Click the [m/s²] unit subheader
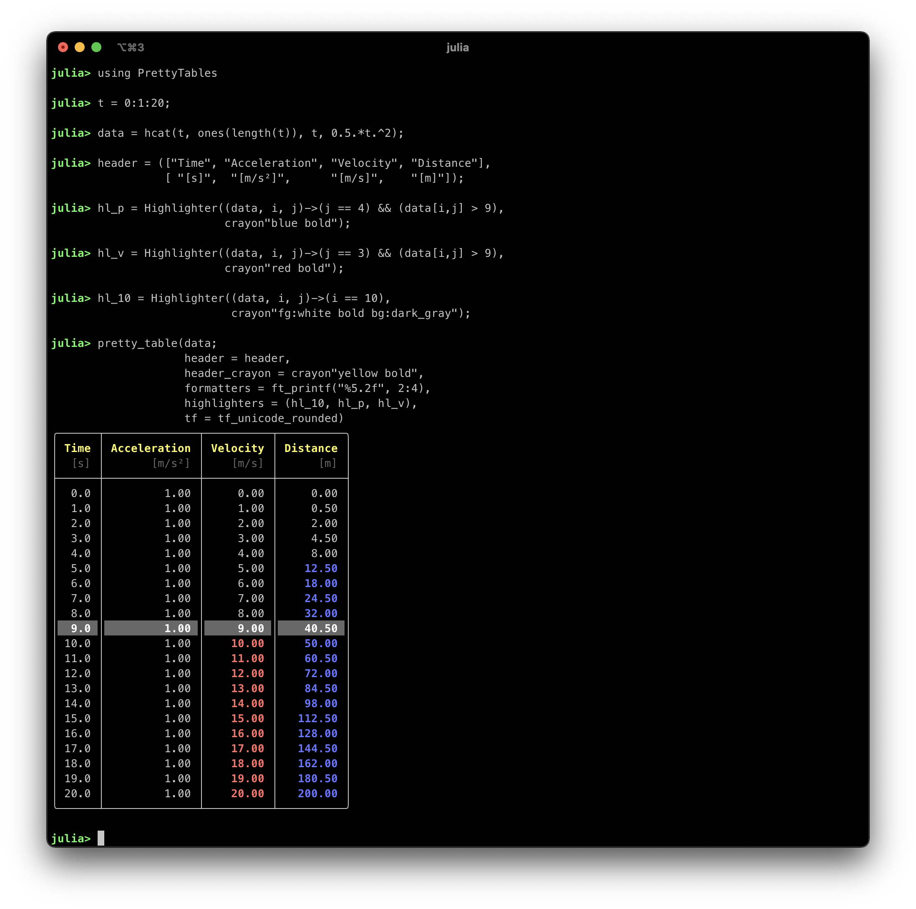Viewport: 916px width, 909px height. [x=171, y=464]
